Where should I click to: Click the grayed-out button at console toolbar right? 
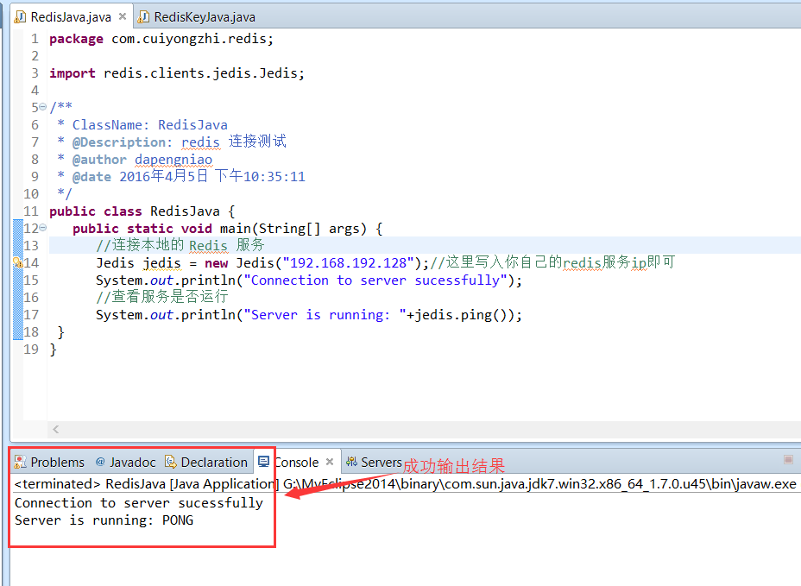pos(788,460)
